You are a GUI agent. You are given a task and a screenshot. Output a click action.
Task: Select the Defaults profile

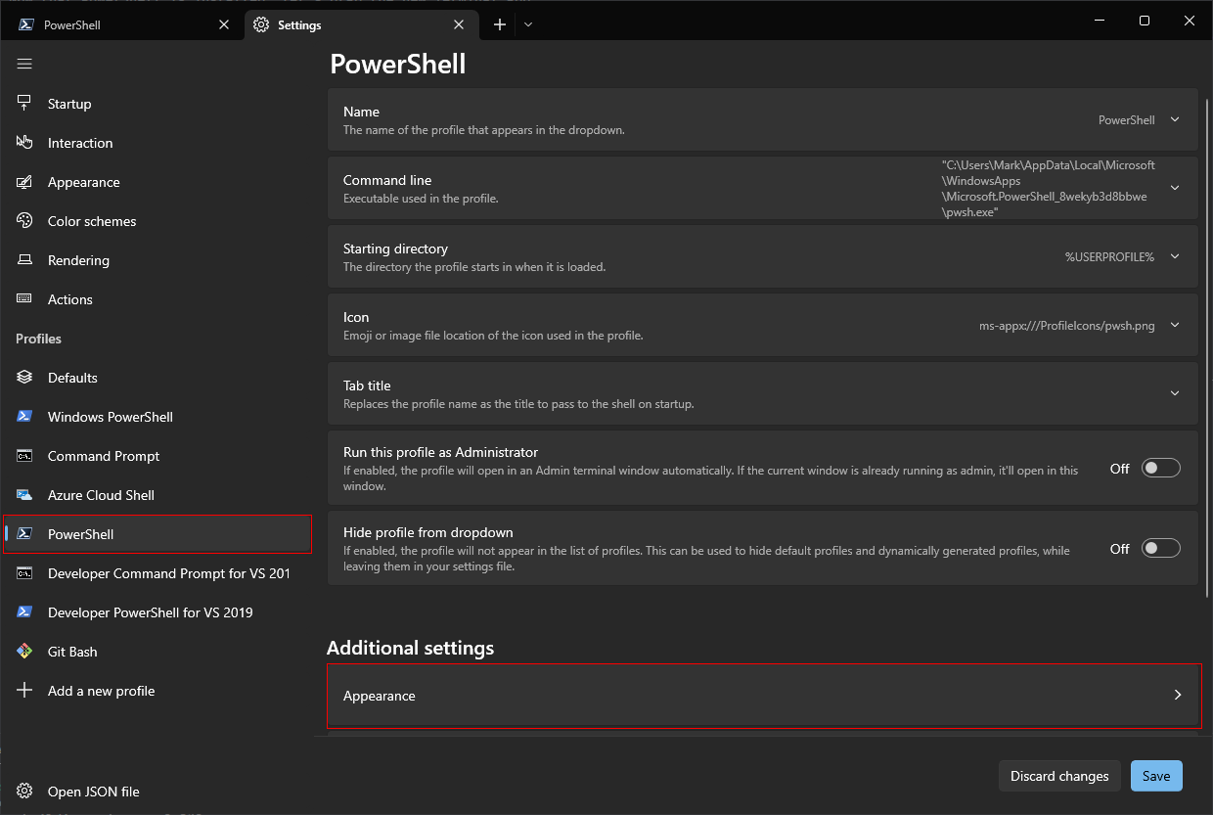coord(157,378)
